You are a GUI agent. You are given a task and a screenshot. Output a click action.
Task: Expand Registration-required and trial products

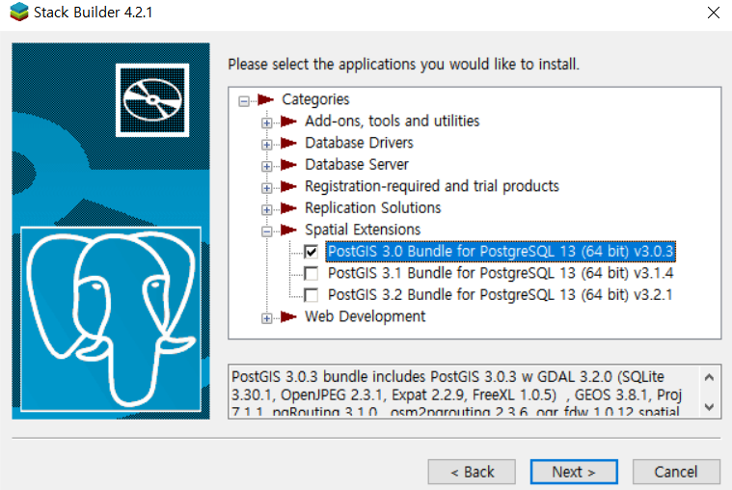[x=266, y=188]
